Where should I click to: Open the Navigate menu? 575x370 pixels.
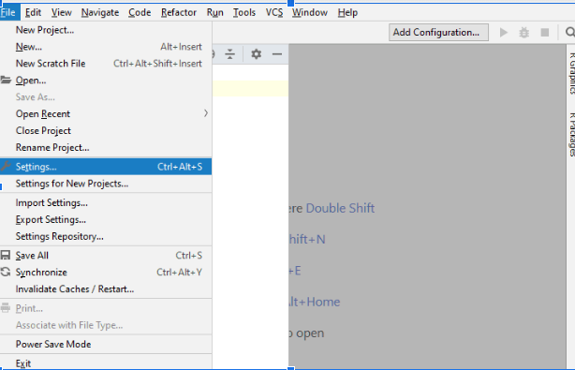coord(100,12)
